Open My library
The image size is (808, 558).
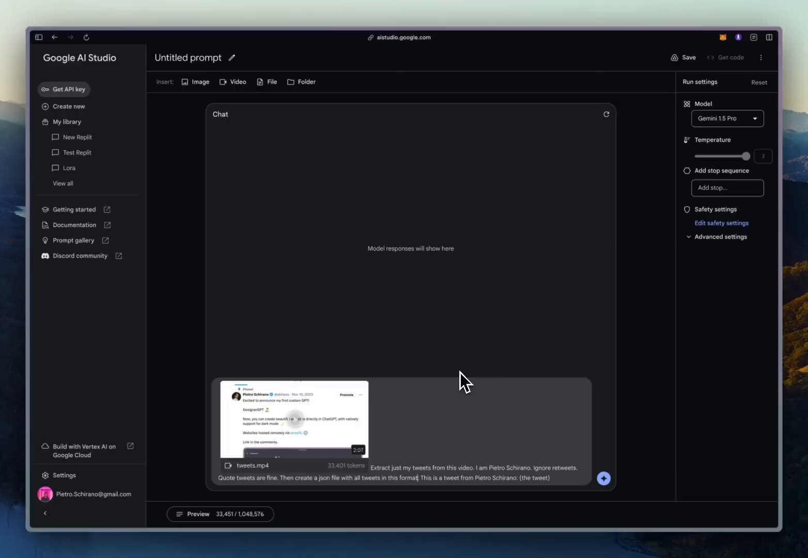(61, 122)
